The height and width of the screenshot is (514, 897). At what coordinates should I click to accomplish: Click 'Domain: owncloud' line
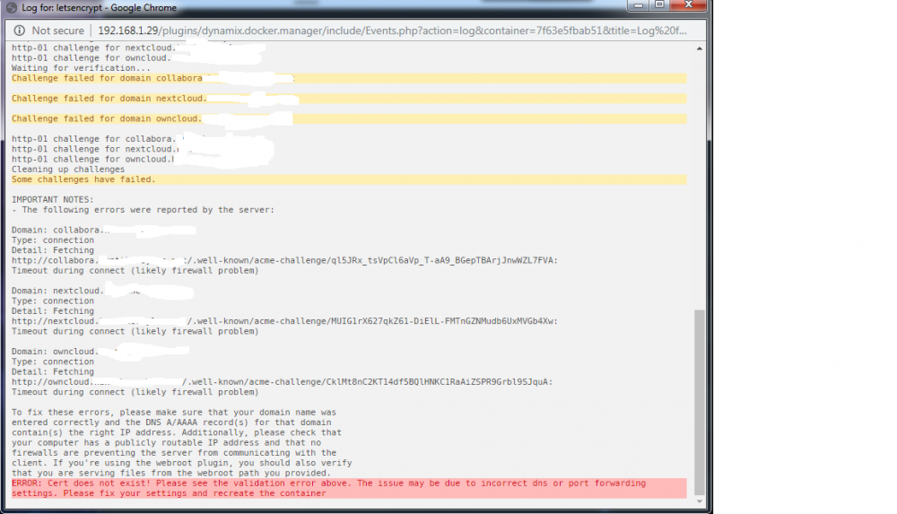pyautogui.click(x=100, y=352)
